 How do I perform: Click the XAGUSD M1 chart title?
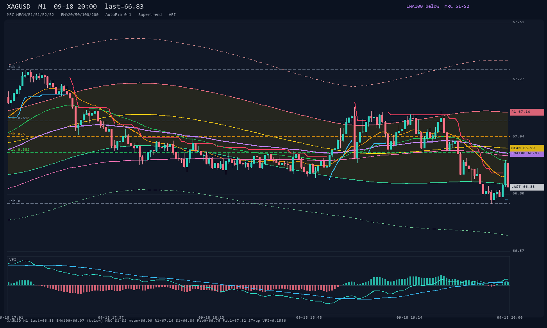75,7
